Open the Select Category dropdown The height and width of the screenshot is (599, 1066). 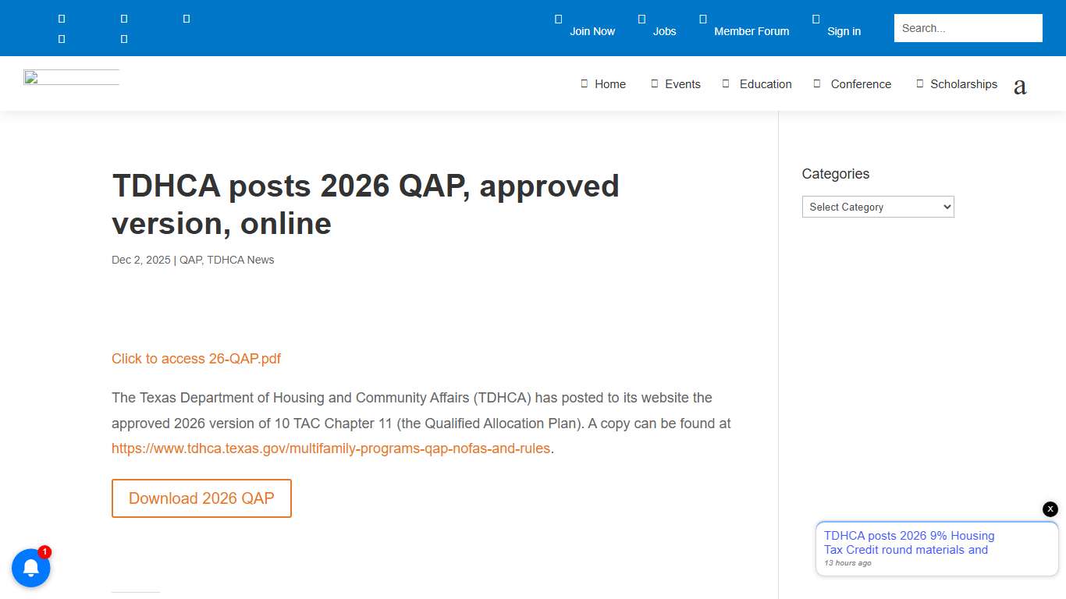(x=878, y=207)
